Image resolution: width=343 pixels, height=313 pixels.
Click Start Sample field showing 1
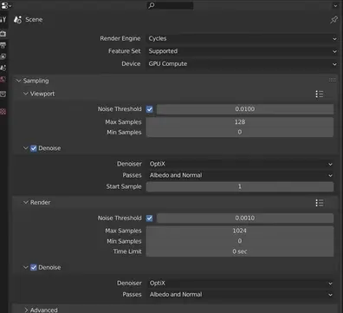click(240, 186)
